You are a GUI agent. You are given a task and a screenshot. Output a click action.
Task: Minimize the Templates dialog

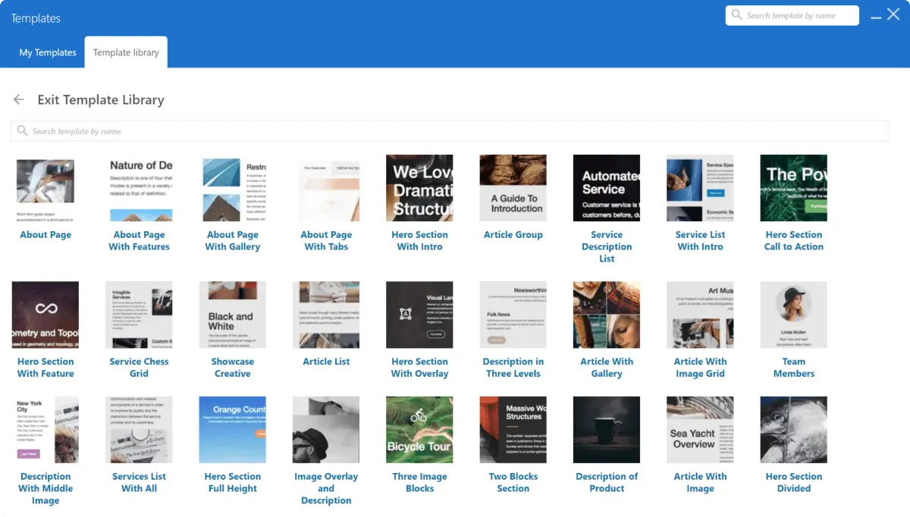(876, 16)
